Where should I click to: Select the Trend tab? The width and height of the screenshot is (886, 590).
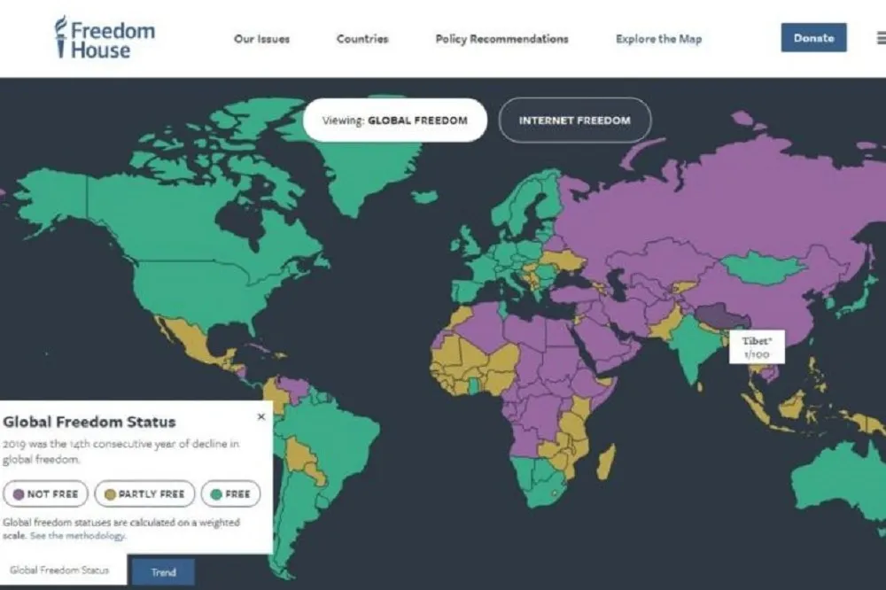[x=163, y=572]
